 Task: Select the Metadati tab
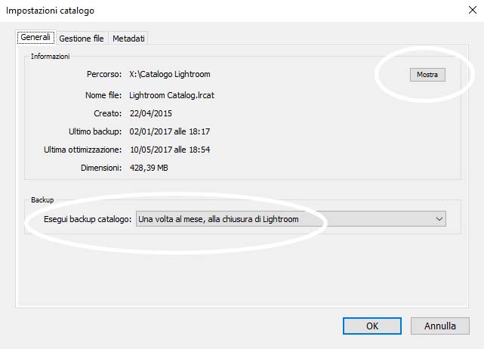[x=128, y=39]
